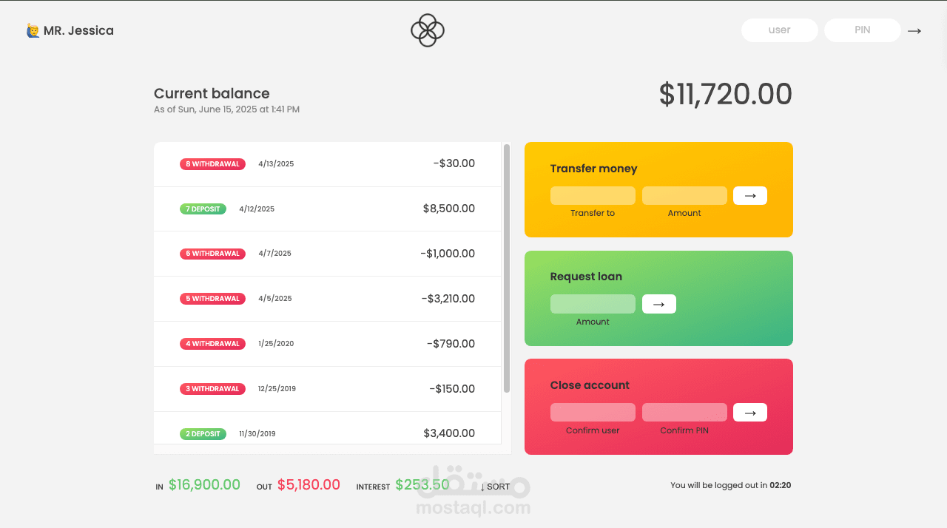Click the Close account heading

click(x=590, y=385)
